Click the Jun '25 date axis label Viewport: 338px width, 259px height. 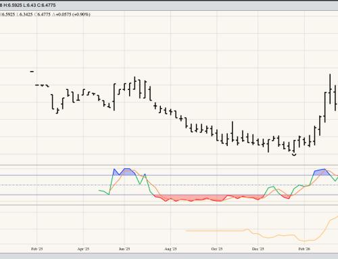(124, 249)
